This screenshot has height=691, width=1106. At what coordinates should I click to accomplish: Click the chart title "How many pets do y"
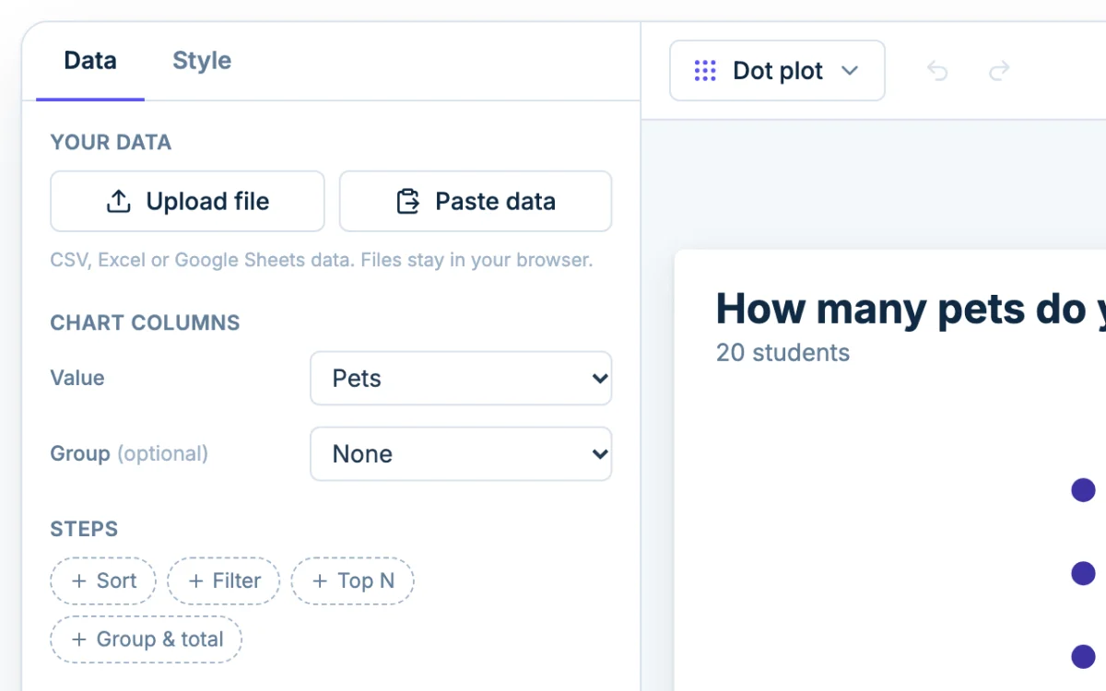click(x=911, y=309)
